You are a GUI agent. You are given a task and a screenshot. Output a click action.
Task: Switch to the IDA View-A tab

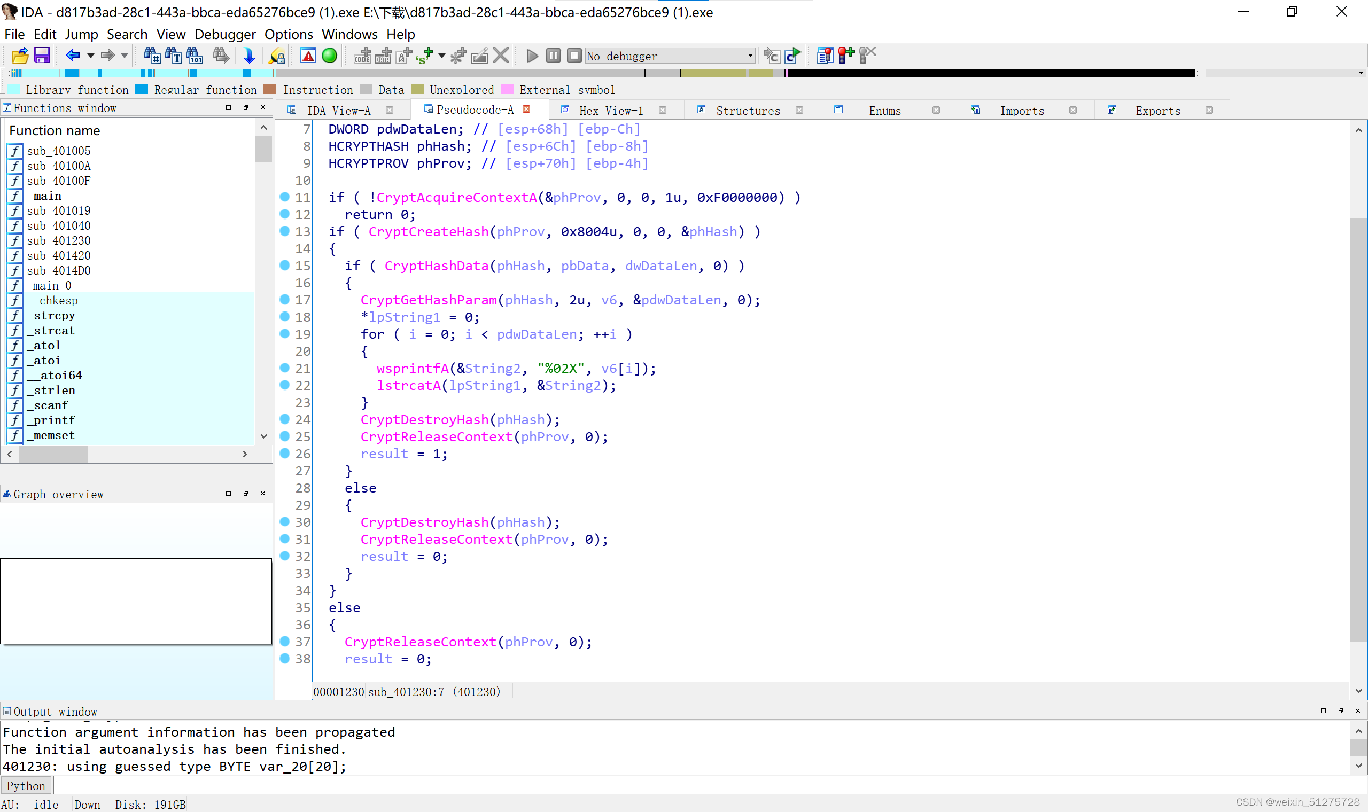pyautogui.click(x=339, y=111)
